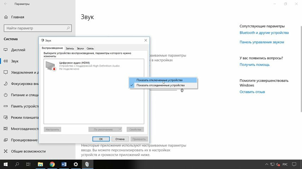Launch Google Chrome from the taskbar
This screenshot has width=302, height=169.
[52, 164]
